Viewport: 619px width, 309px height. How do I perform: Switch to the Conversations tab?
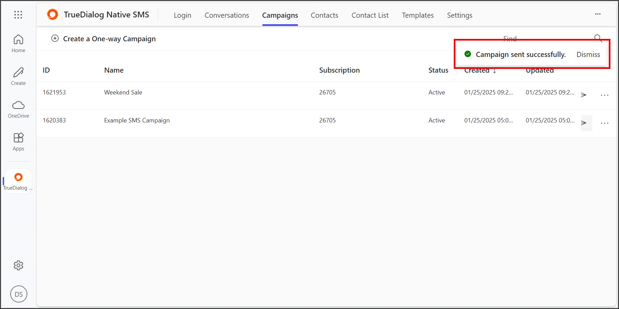pos(227,15)
